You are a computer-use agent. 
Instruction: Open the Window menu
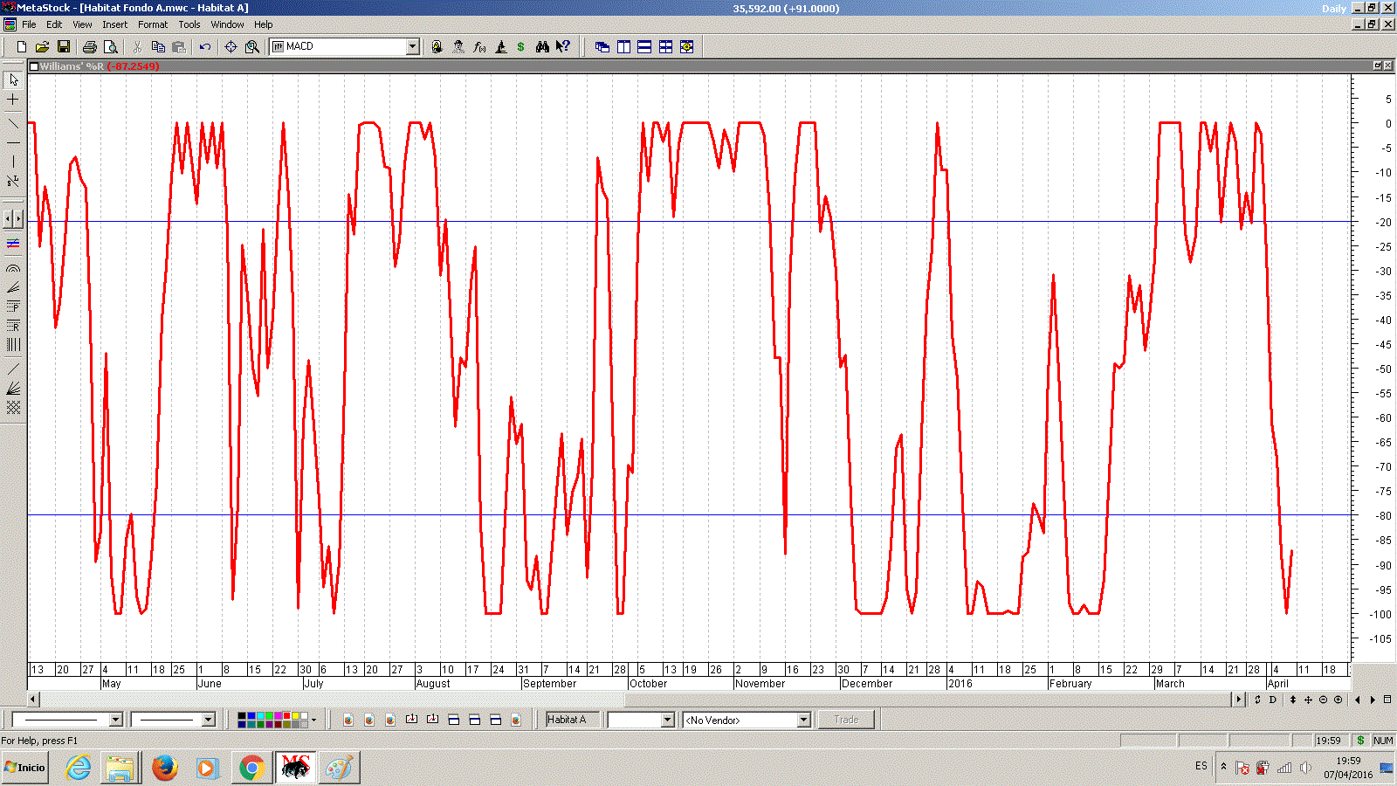point(227,24)
